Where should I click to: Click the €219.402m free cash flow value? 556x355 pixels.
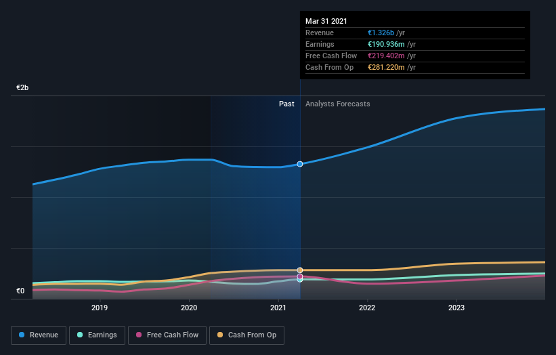[x=386, y=56]
